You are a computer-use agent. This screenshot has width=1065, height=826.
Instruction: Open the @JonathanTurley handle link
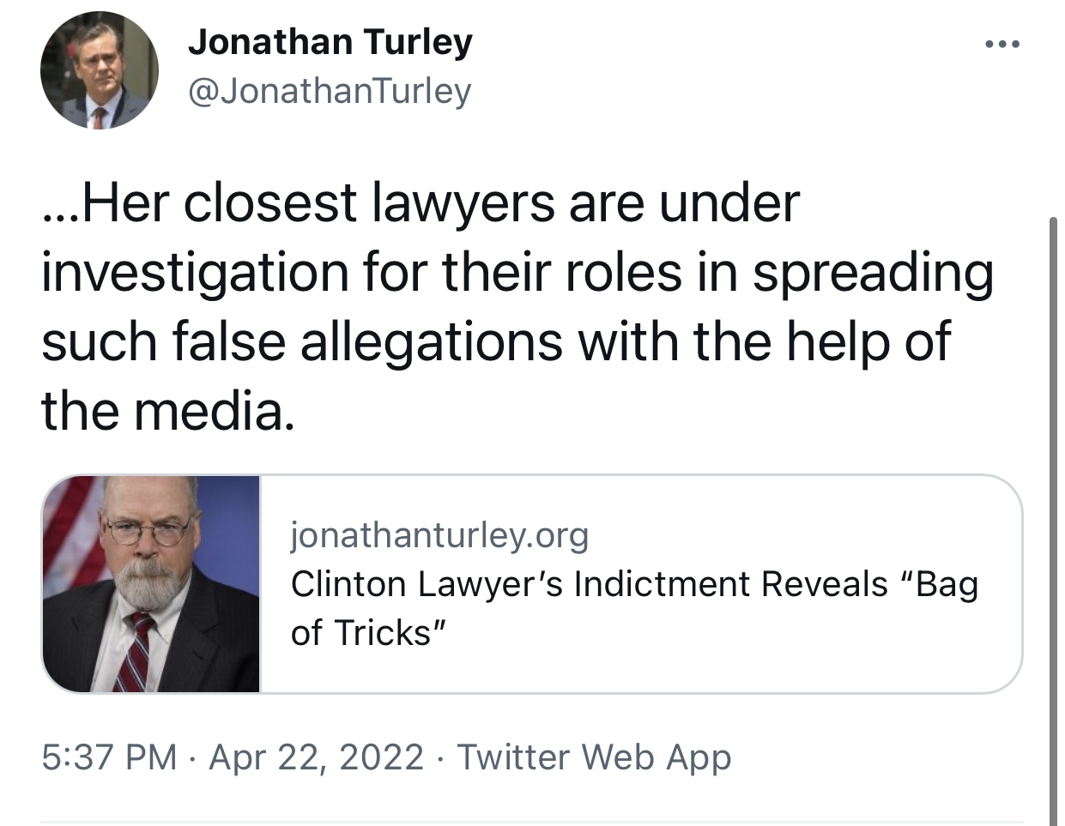tap(330, 90)
